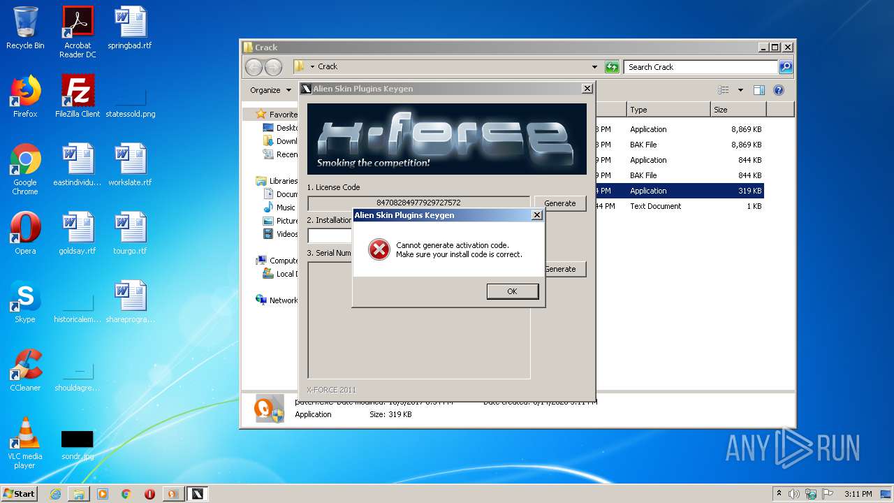Click the refresh button in Explorer address bar
Viewport: 894px width, 503px height.
(612, 67)
